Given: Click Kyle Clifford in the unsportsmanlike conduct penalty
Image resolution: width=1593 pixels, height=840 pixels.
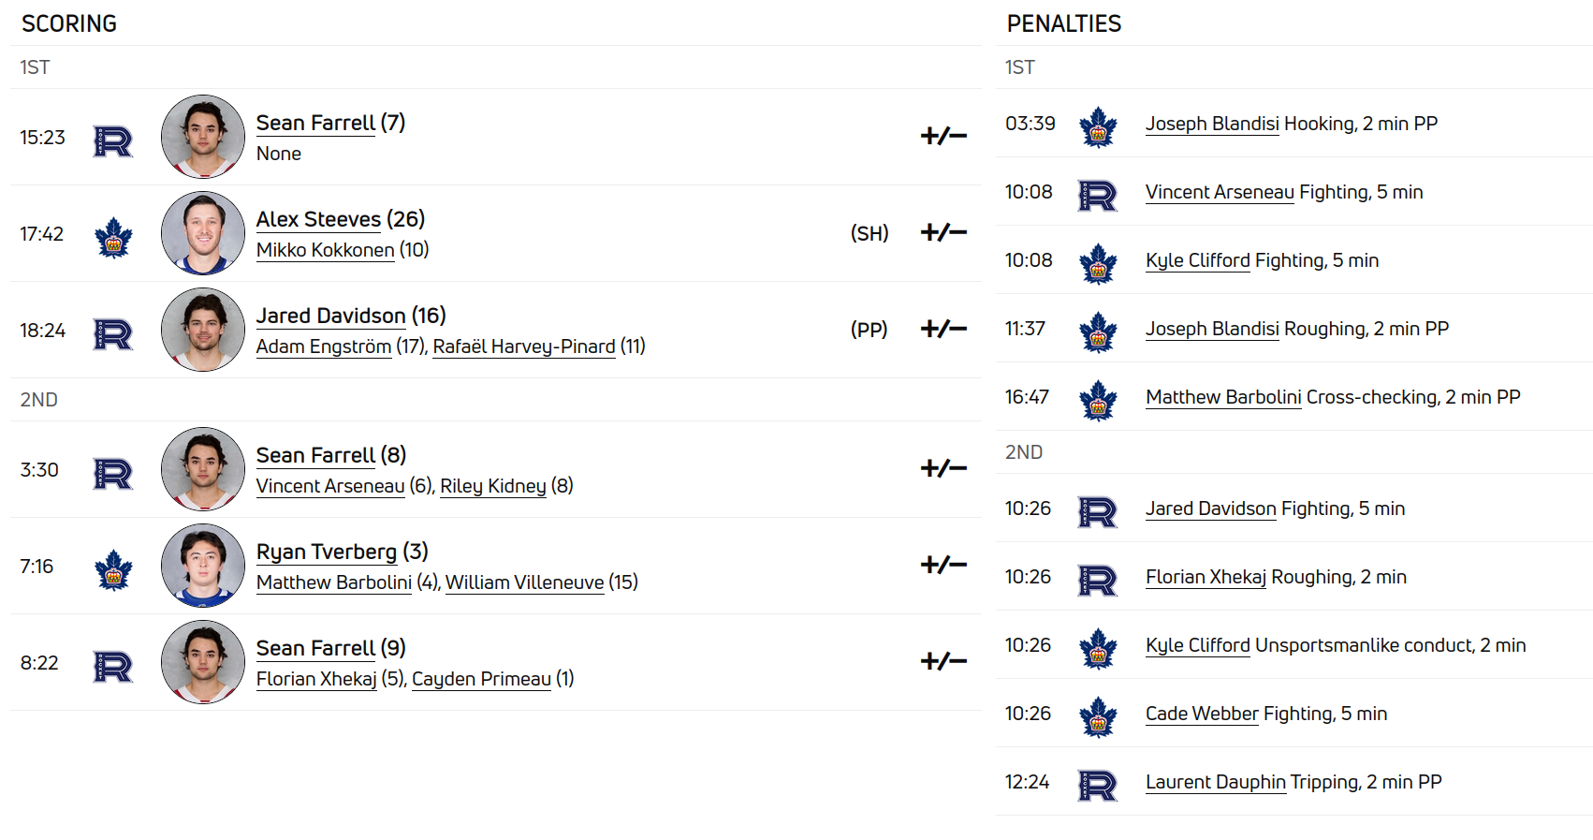Looking at the screenshot, I should pos(1198,646).
